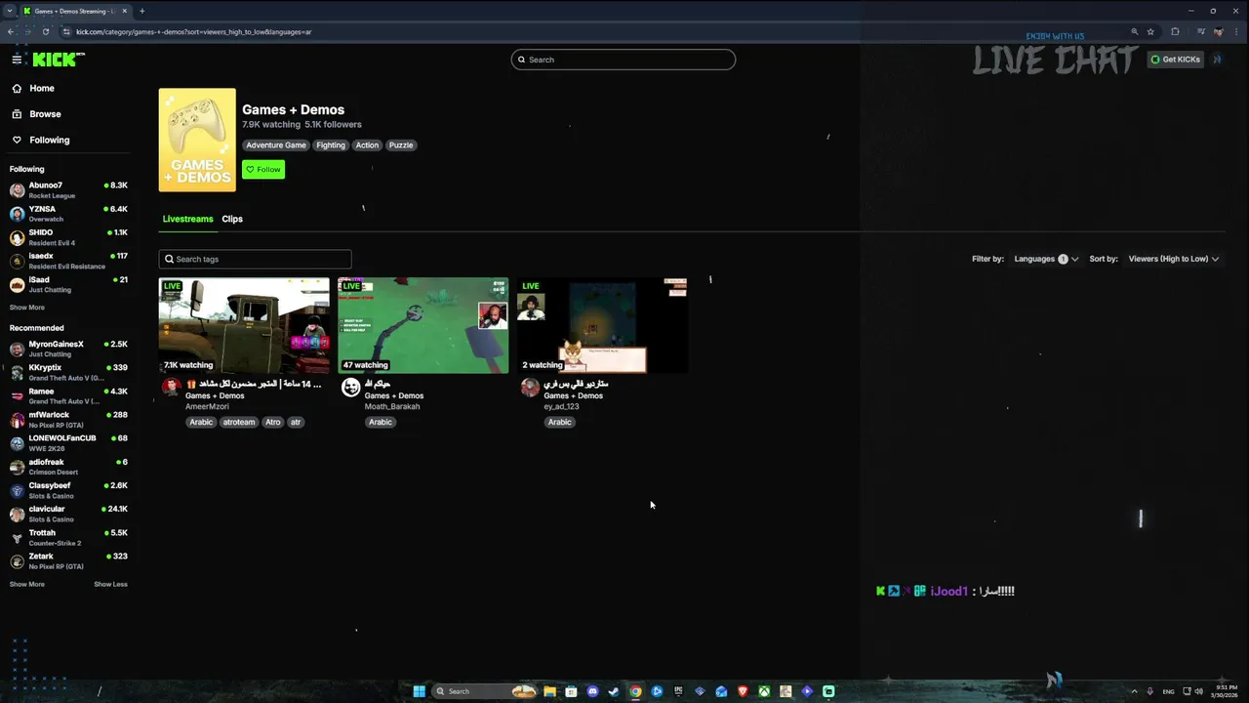Open Xbox app from taskbar
This screenshot has width=1249, height=703.
pyautogui.click(x=764, y=691)
